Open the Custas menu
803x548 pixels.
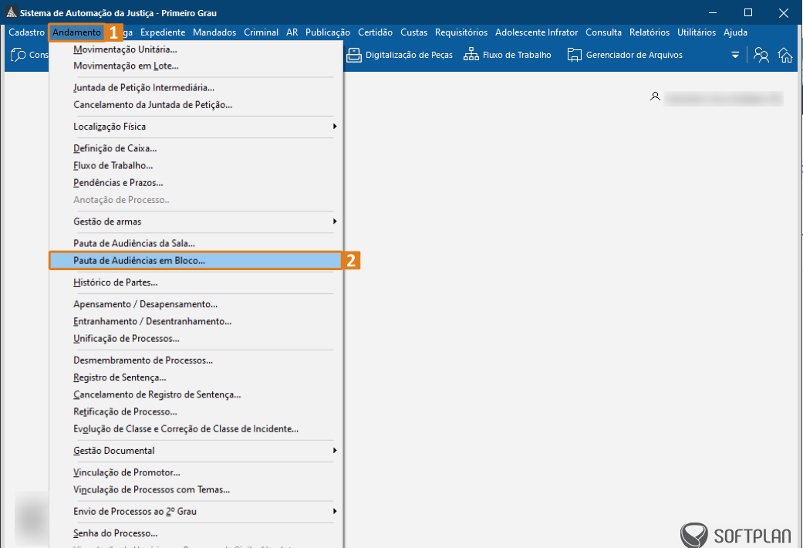tap(413, 32)
